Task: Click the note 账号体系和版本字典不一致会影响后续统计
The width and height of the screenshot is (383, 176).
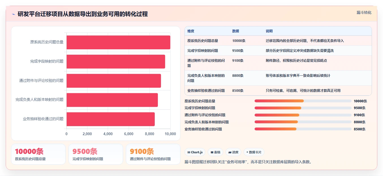Action: tap(298, 76)
